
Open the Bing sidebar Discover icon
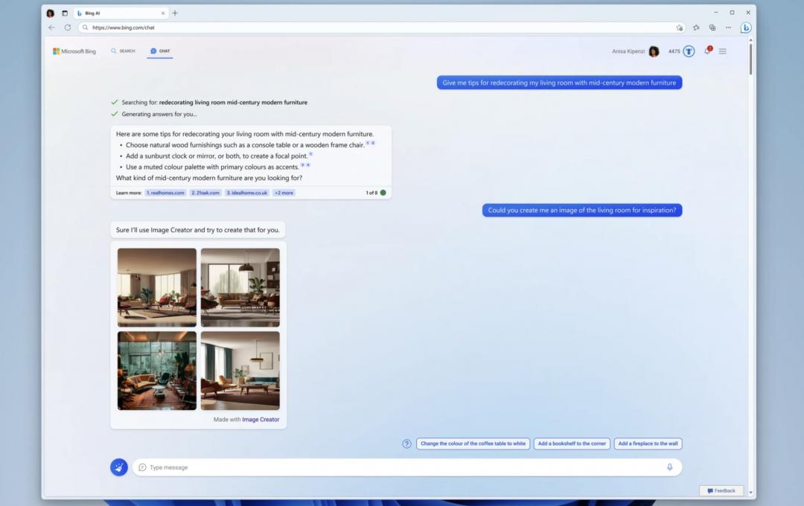(x=745, y=28)
